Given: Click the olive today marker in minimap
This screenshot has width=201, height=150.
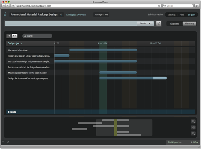Looking at the screenshot, I should pos(116,128).
